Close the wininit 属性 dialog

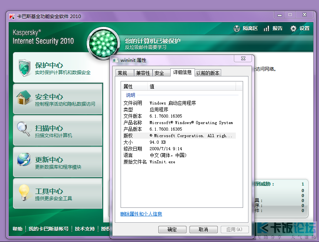point(243,58)
